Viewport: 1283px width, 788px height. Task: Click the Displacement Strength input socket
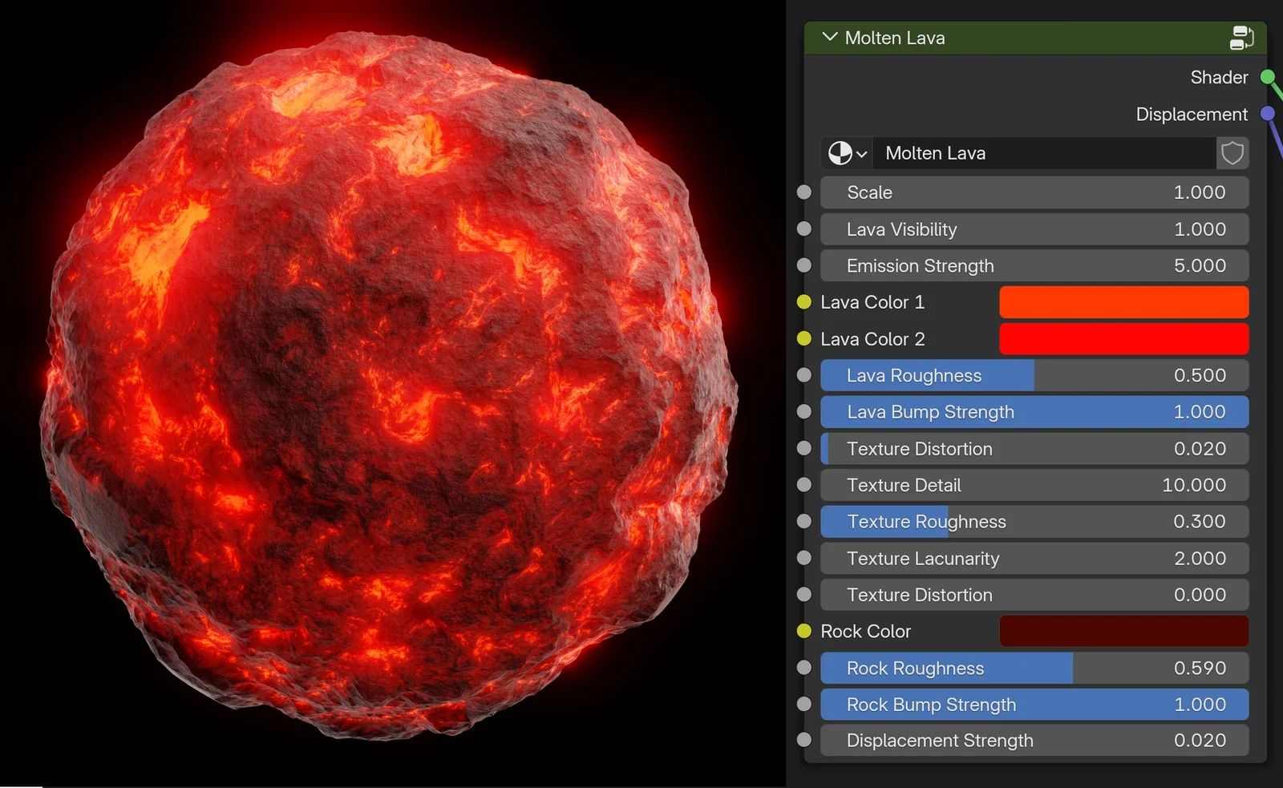click(803, 740)
